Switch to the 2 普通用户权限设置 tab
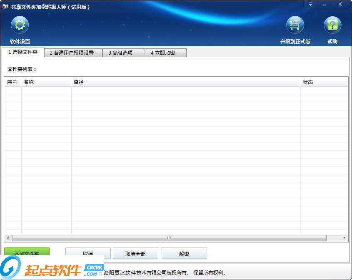 [72, 53]
